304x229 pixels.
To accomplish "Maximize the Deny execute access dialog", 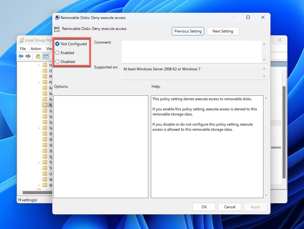I will [248, 17].
